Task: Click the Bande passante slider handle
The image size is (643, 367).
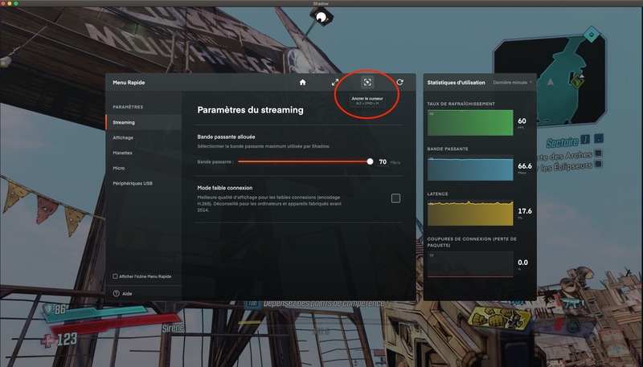Action: 370,161
